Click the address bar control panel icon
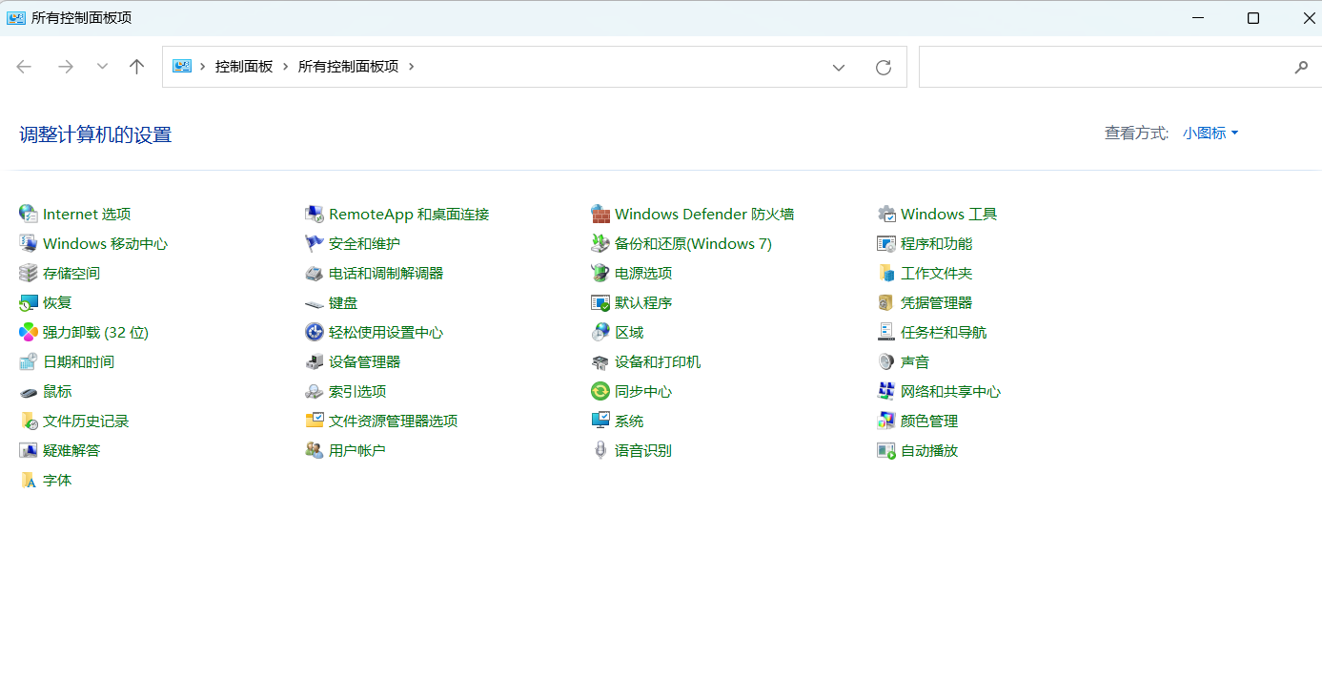 pos(182,67)
